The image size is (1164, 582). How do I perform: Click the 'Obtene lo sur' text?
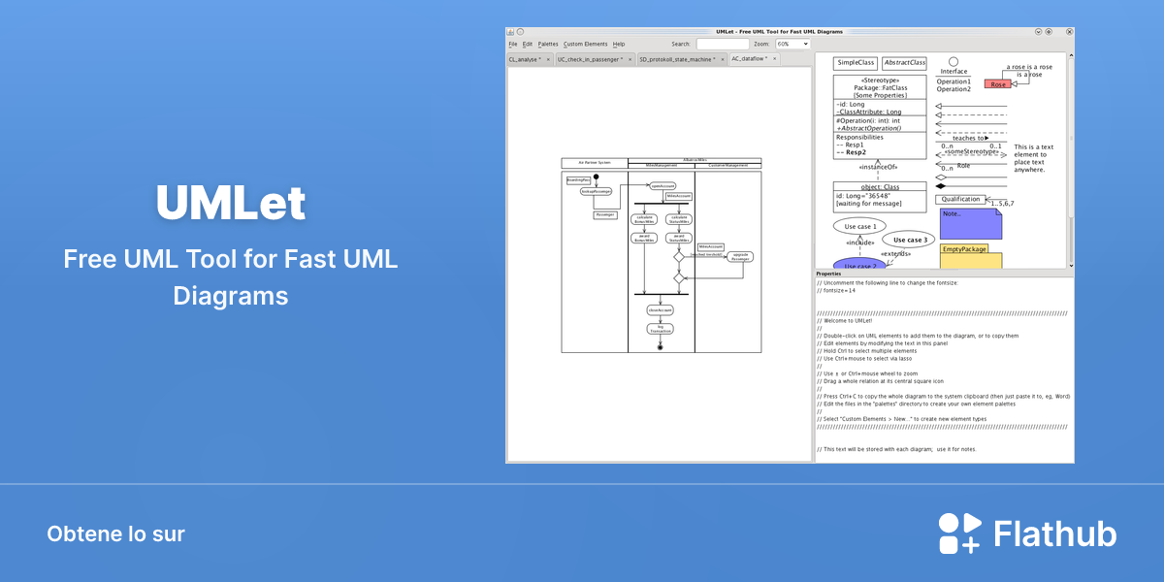click(x=115, y=534)
